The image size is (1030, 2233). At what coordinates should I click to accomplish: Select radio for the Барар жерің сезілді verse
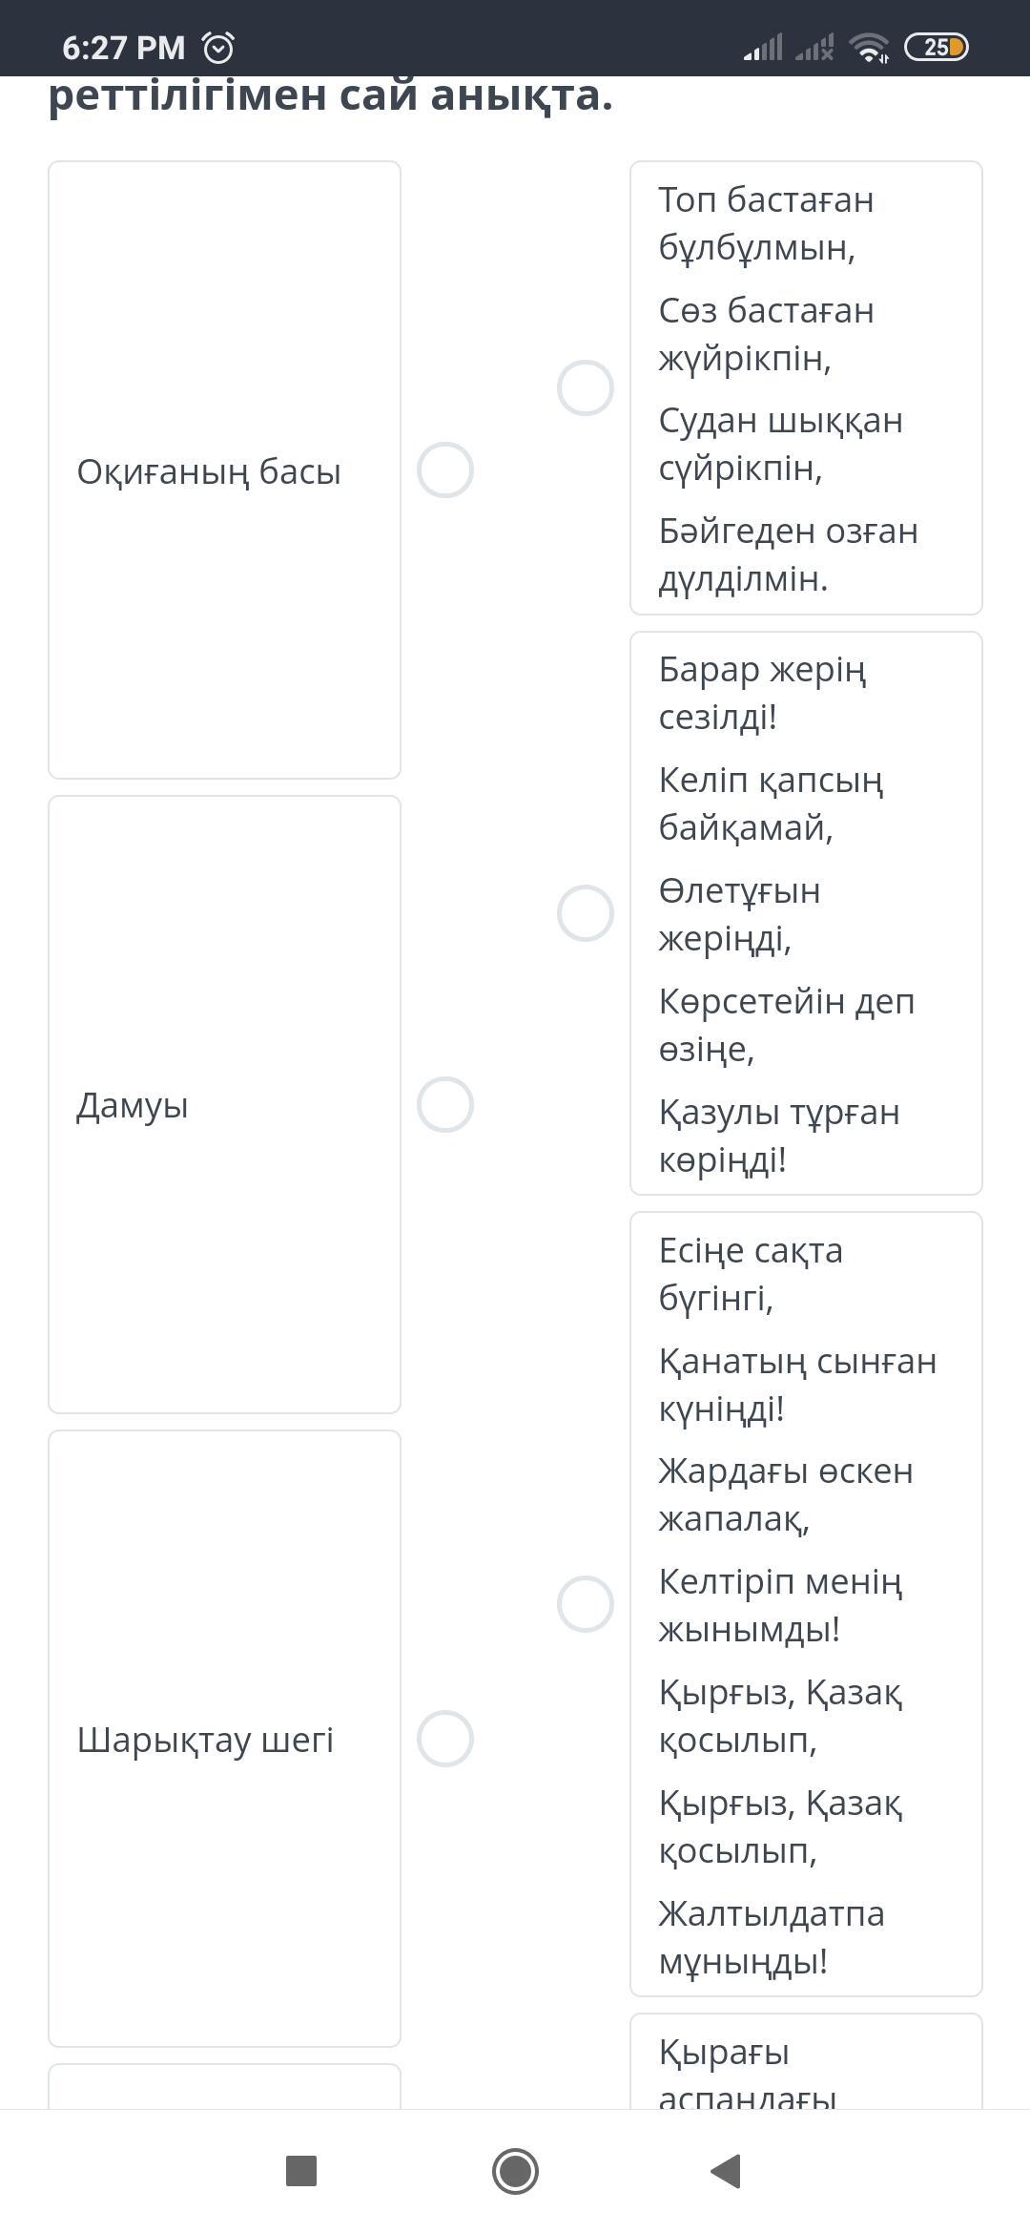[x=586, y=913]
